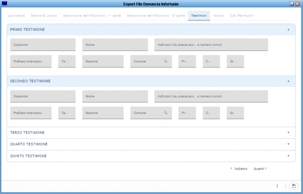Open the Datore di Lavoro tab

[x=44, y=16]
